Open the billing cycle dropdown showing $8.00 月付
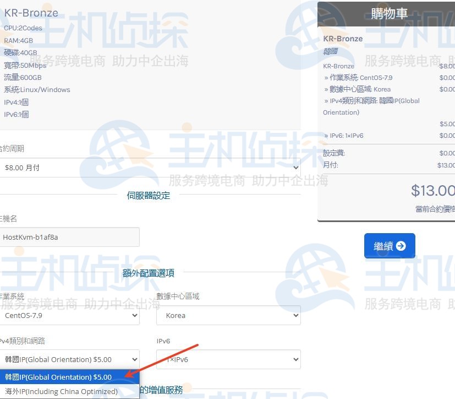 tap(149, 167)
